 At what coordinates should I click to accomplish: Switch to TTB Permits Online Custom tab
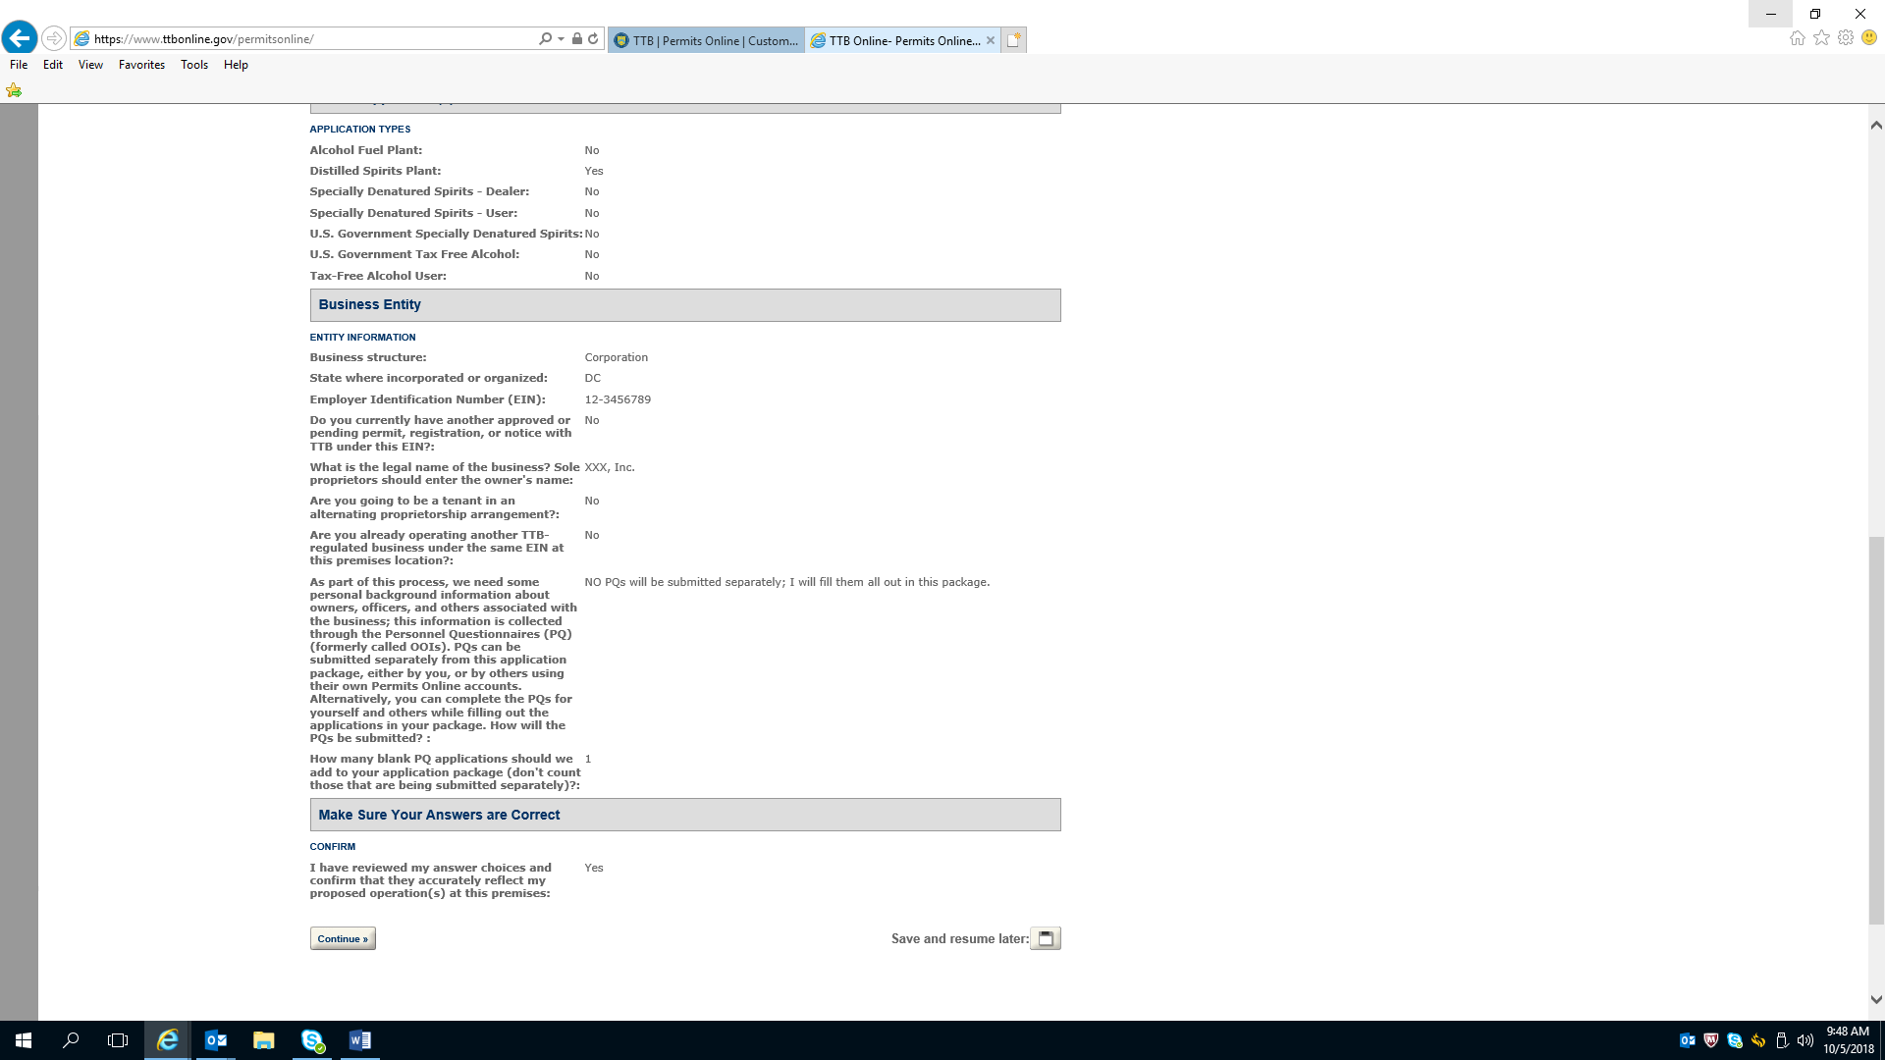706,40
